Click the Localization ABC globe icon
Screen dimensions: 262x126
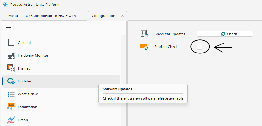11,107
